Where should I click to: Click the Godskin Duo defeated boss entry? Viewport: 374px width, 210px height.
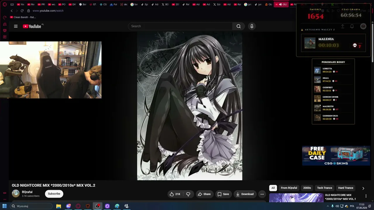333,117
